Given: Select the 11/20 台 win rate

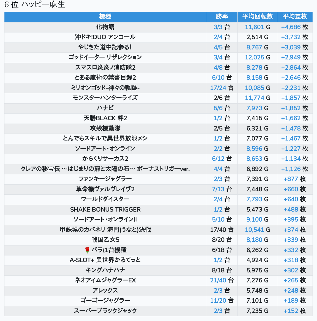Looking at the screenshot, I should coord(222,300).
